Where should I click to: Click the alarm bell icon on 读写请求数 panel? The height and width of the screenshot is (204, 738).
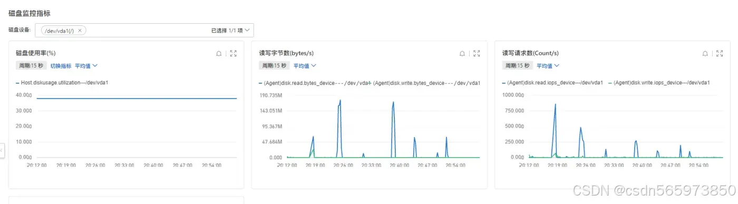pos(705,53)
